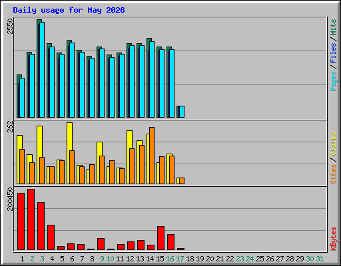Select day 3 on the date axis
This screenshot has width=341, height=266.
coord(42,259)
